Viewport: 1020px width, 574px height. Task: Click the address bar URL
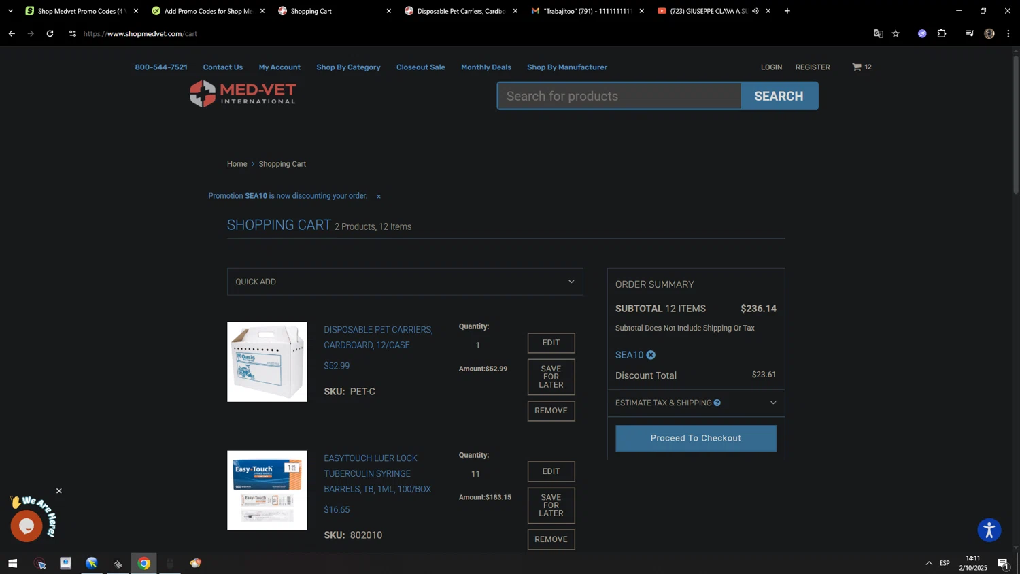tap(140, 33)
